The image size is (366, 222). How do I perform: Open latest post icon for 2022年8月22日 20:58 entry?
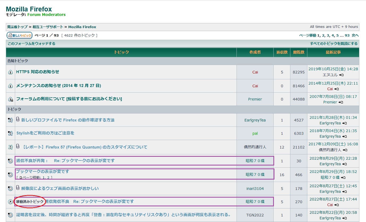(x=345, y=218)
